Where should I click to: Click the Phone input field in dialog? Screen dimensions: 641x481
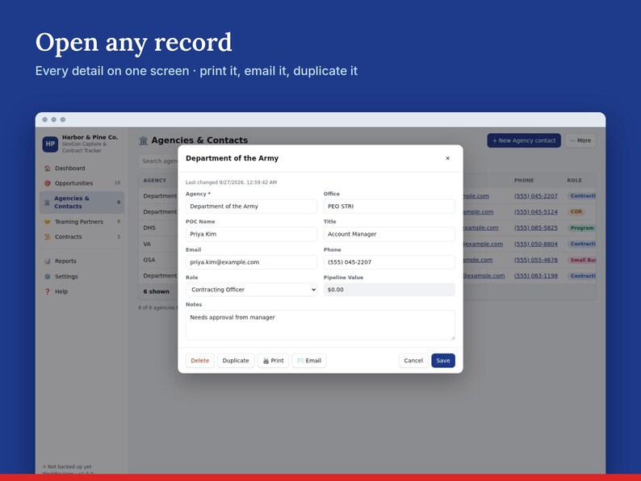coord(389,262)
